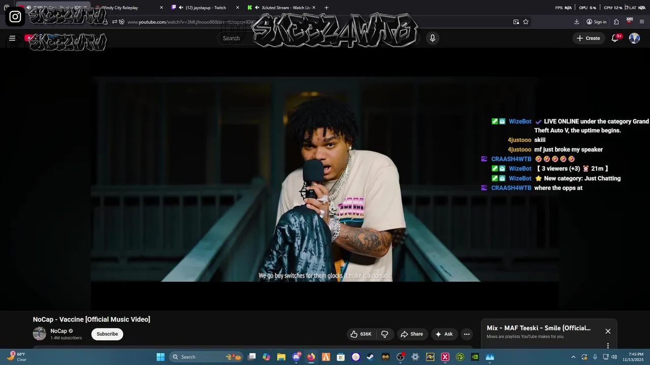Image resolution: width=650 pixels, height=365 pixels.
Task: Click the Windows taskbar Search box
Action: tap(206, 357)
